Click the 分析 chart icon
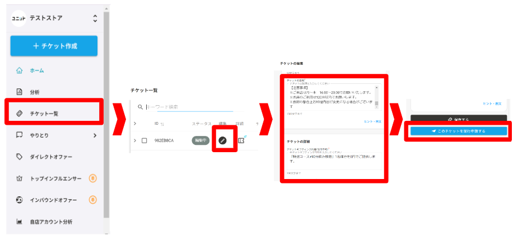The image size is (513, 240). (x=19, y=92)
